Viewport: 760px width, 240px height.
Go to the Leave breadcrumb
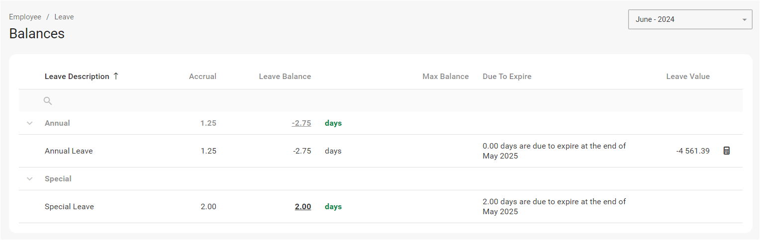click(x=64, y=17)
